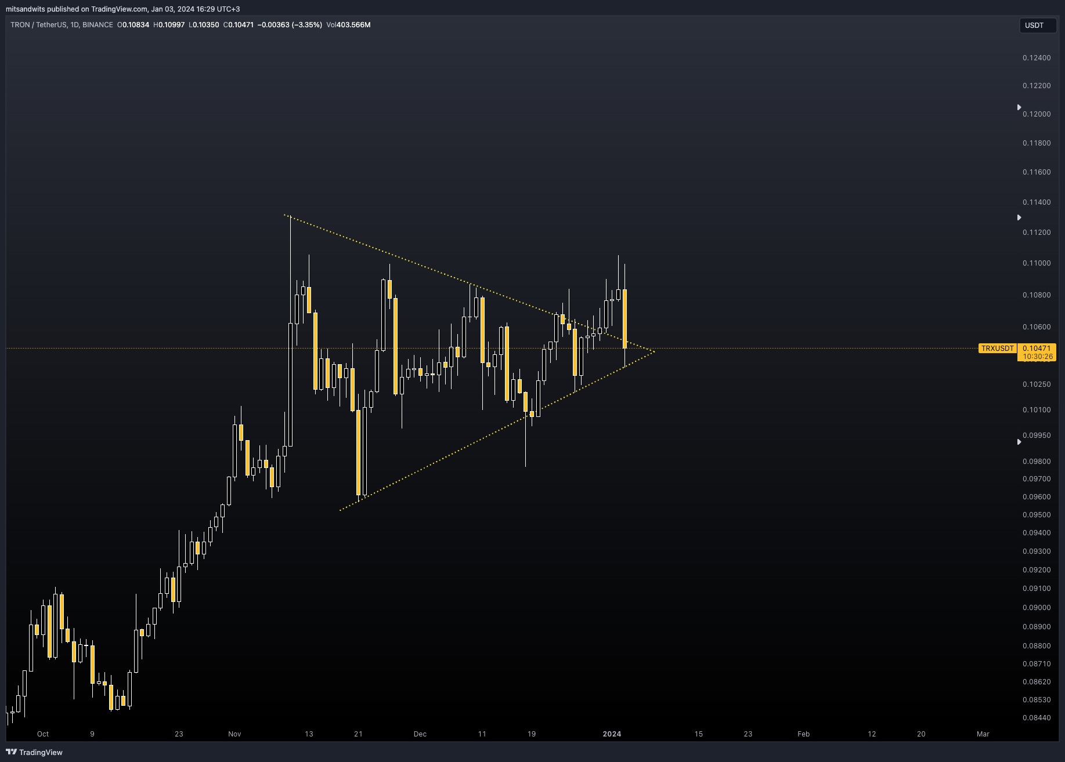Screen dimensions: 1065x762
Task: Click the 0.12400 price axis label
Action: coord(1037,58)
